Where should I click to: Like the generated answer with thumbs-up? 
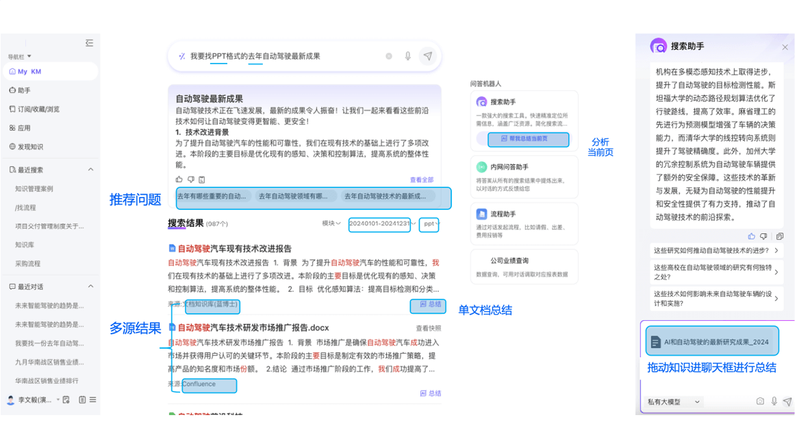179,180
